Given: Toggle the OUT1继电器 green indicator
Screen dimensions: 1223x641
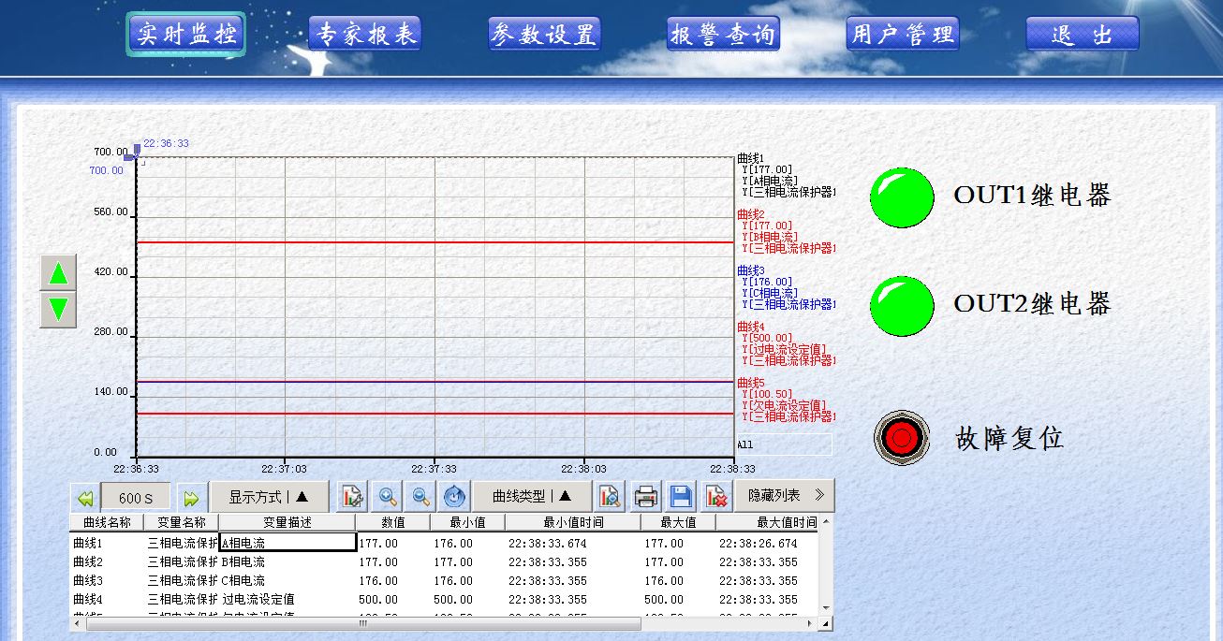Looking at the screenshot, I should (x=902, y=197).
